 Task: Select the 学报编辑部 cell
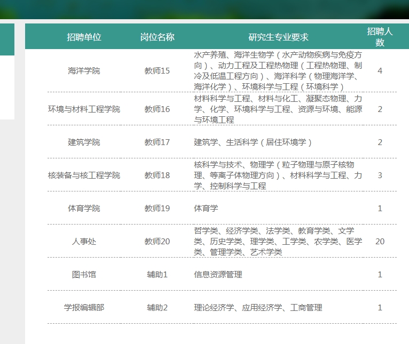[x=84, y=308]
